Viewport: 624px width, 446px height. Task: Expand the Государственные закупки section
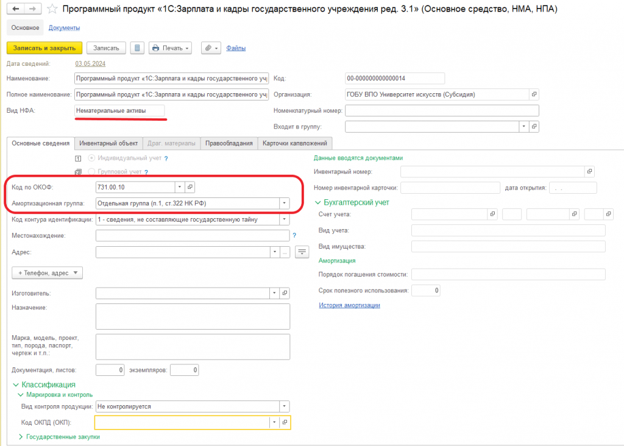[x=21, y=437]
